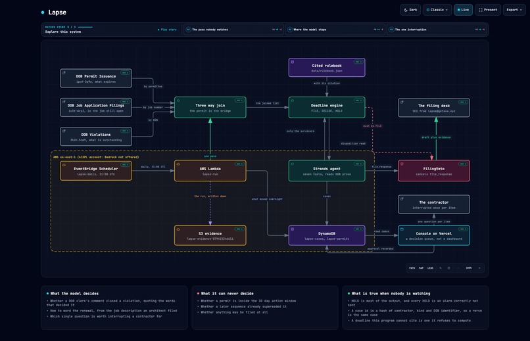Select The contractor node
Image resolution: width=530 pixels, height=341 pixels.
434,204
